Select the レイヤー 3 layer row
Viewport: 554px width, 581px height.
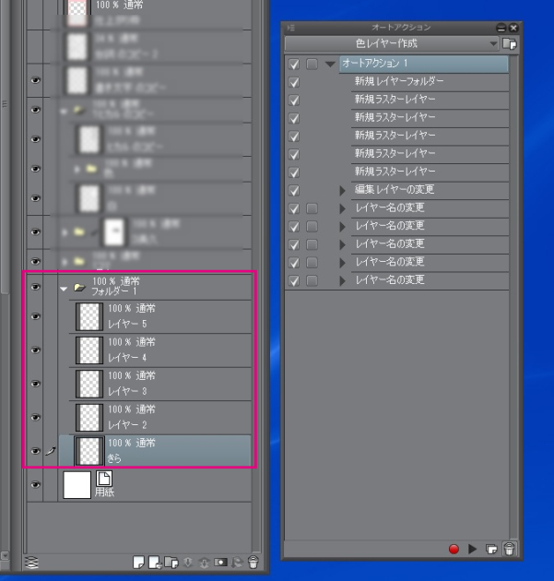[x=160, y=385]
